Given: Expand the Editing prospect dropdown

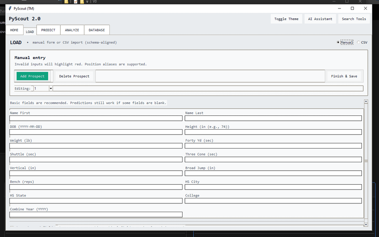Looking at the screenshot, I should [51, 89].
